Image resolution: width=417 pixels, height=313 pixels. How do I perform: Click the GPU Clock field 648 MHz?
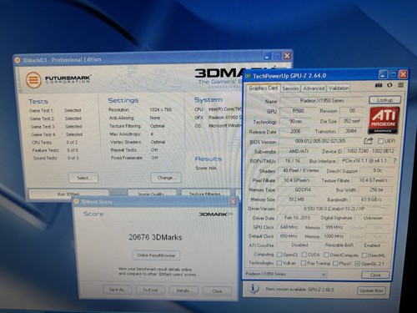point(289,227)
